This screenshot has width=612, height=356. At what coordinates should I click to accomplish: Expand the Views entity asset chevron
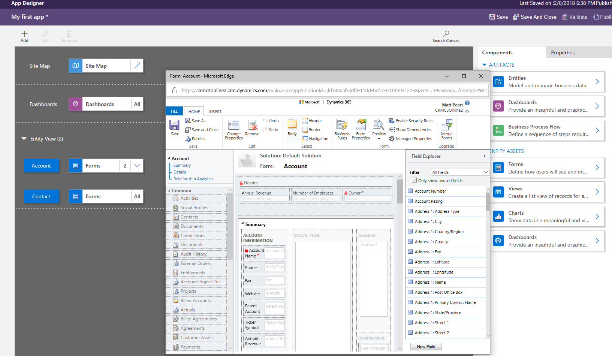coord(597,192)
